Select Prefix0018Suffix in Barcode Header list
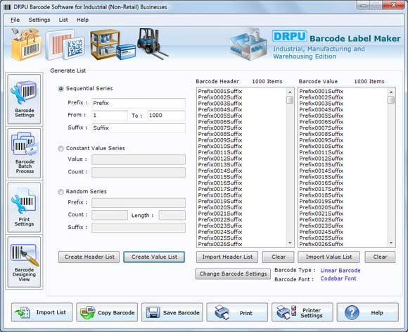The width and height of the screenshot is (408, 332). pyautogui.click(x=220, y=195)
